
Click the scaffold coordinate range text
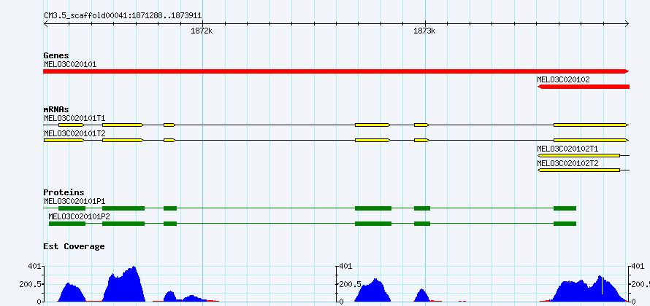[123, 15]
